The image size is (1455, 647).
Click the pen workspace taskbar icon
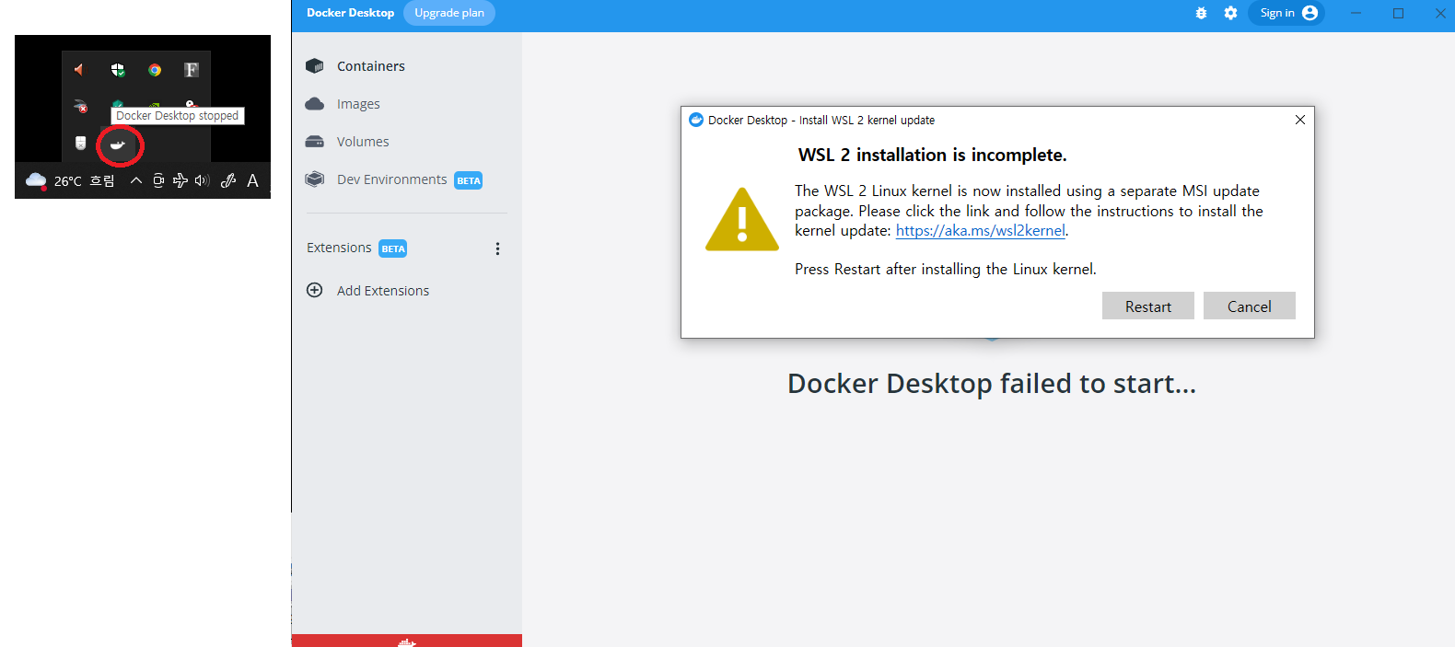[228, 180]
